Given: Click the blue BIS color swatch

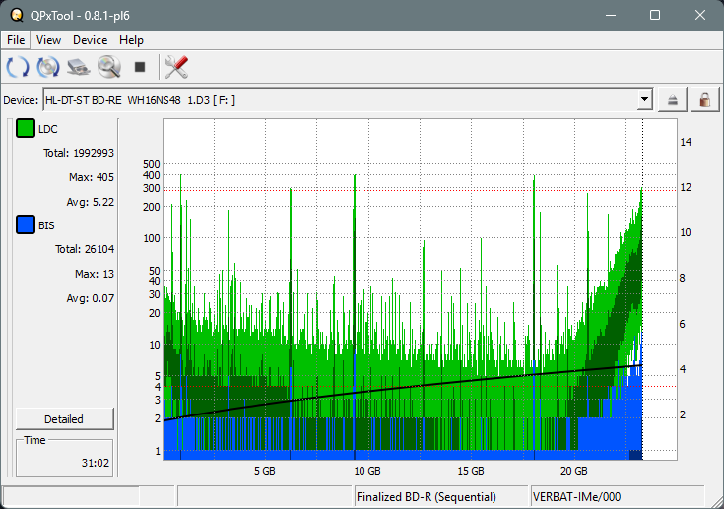Looking at the screenshot, I should [26, 225].
